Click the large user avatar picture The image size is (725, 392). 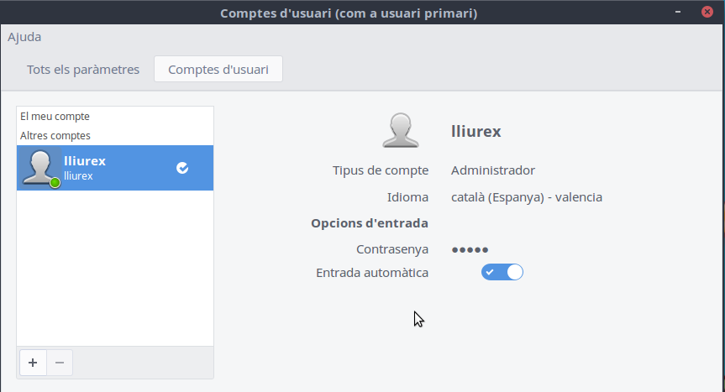(x=401, y=131)
